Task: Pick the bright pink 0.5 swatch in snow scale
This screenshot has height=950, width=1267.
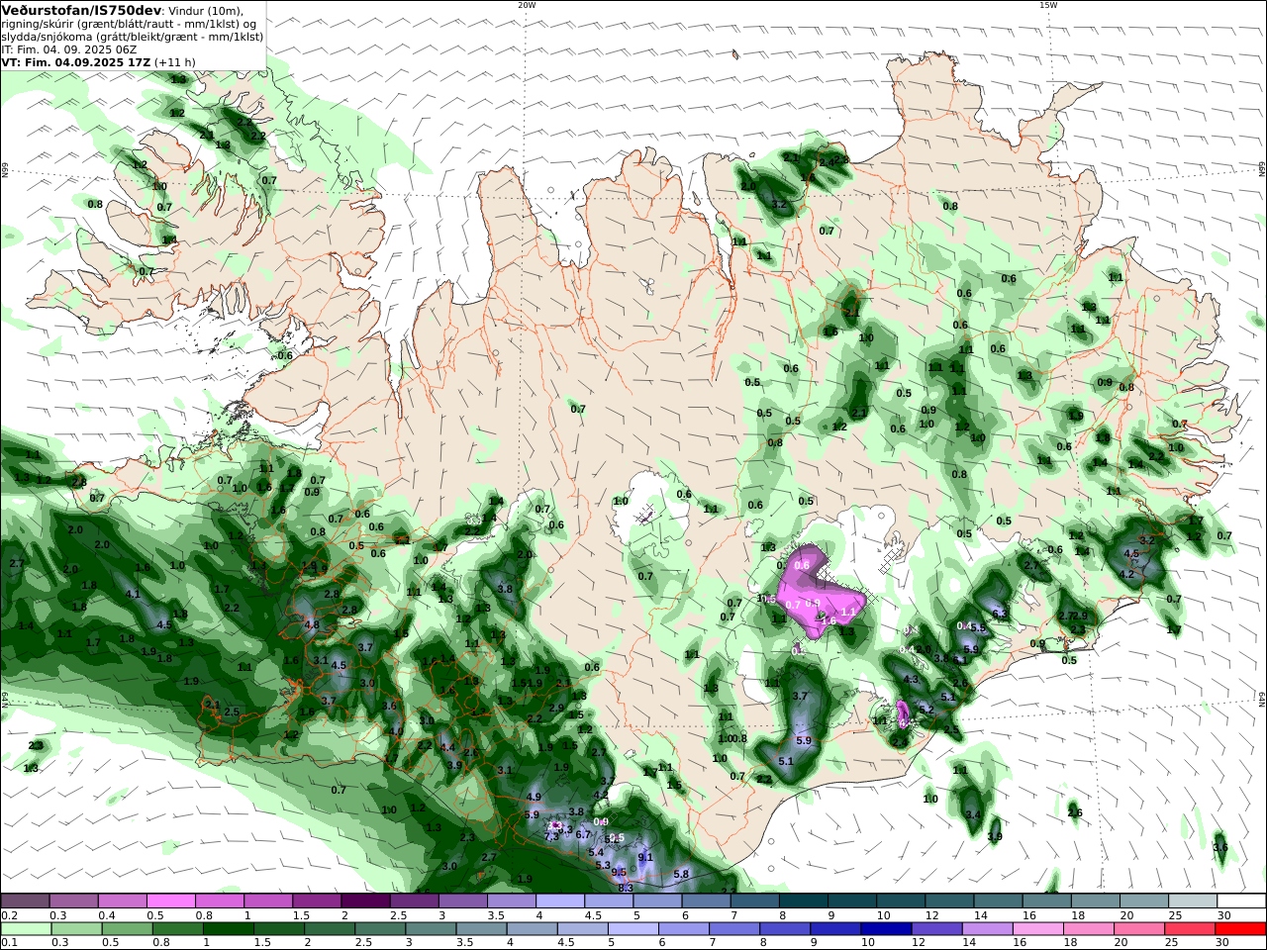Action: 170,901
